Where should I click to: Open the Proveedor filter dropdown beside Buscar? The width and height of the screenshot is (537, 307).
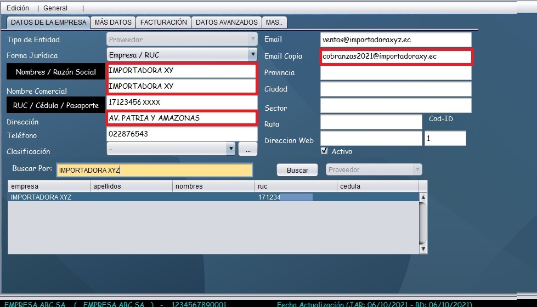coord(417,170)
